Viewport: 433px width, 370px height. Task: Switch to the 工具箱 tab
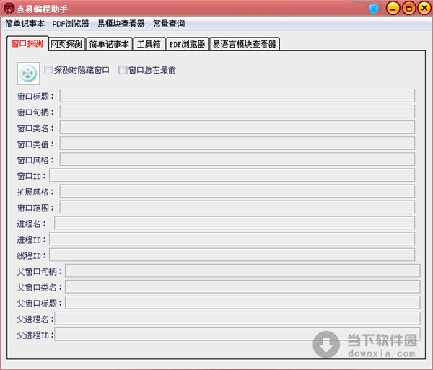tap(149, 44)
